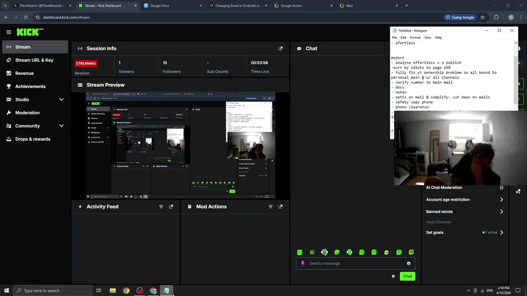Screen dimensions: 527x296
Task: Open Notepad Help menu
Action: (x=438, y=37)
